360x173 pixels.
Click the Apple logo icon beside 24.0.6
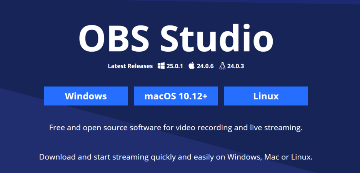(192, 66)
